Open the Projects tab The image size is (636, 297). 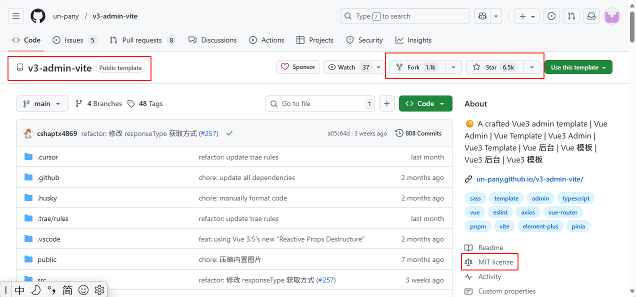[x=315, y=40]
